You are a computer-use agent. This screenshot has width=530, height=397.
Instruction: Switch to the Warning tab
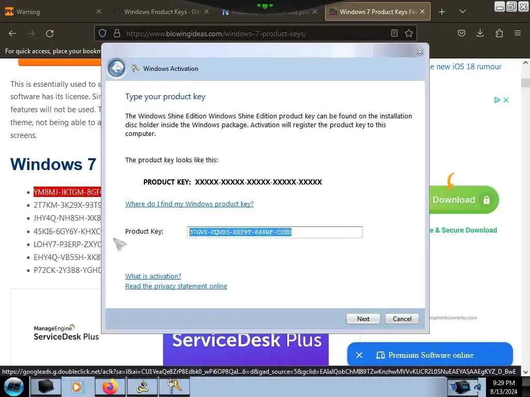click(51, 12)
